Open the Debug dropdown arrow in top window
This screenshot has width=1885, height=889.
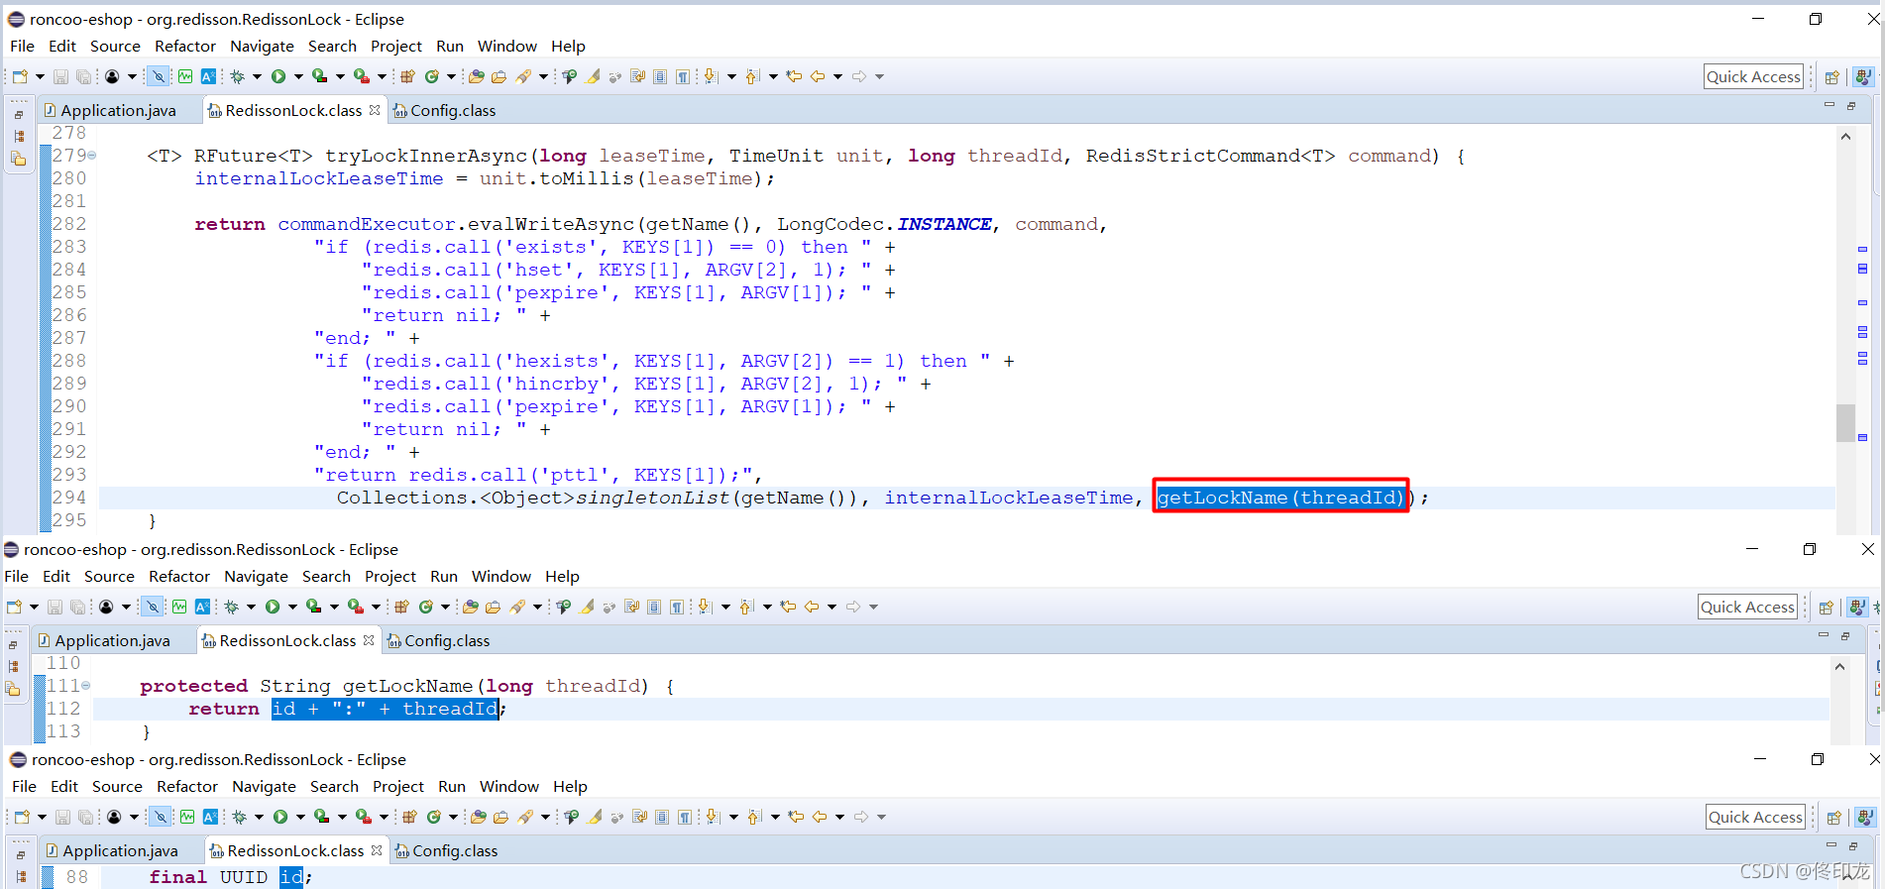(x=257, y=76)
